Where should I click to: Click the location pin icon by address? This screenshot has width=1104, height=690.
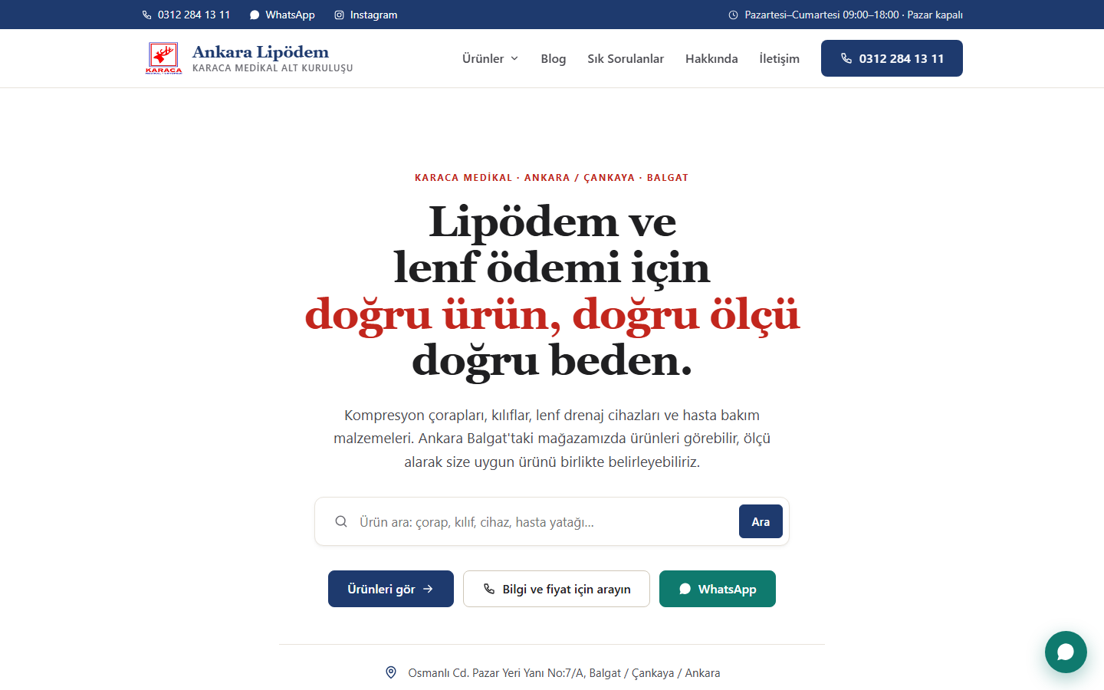(391, 672)
